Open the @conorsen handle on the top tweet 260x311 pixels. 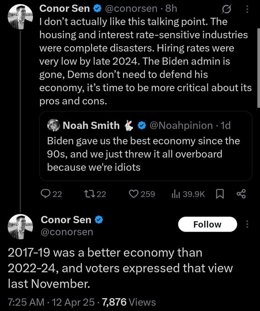(131, 9)
